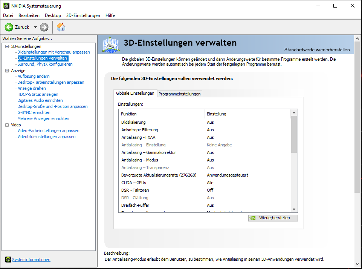The height and width of the screenshot is (269, 362).
Task: Collapse the Anzeige tree node
Action: click(x=7, y=71)
